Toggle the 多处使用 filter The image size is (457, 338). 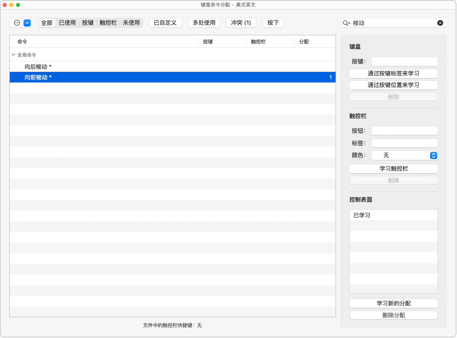204,22
